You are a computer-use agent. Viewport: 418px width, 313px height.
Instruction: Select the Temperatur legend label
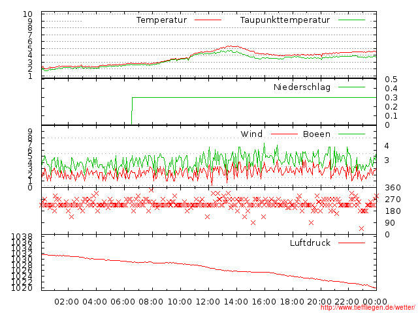coord(162,20)
